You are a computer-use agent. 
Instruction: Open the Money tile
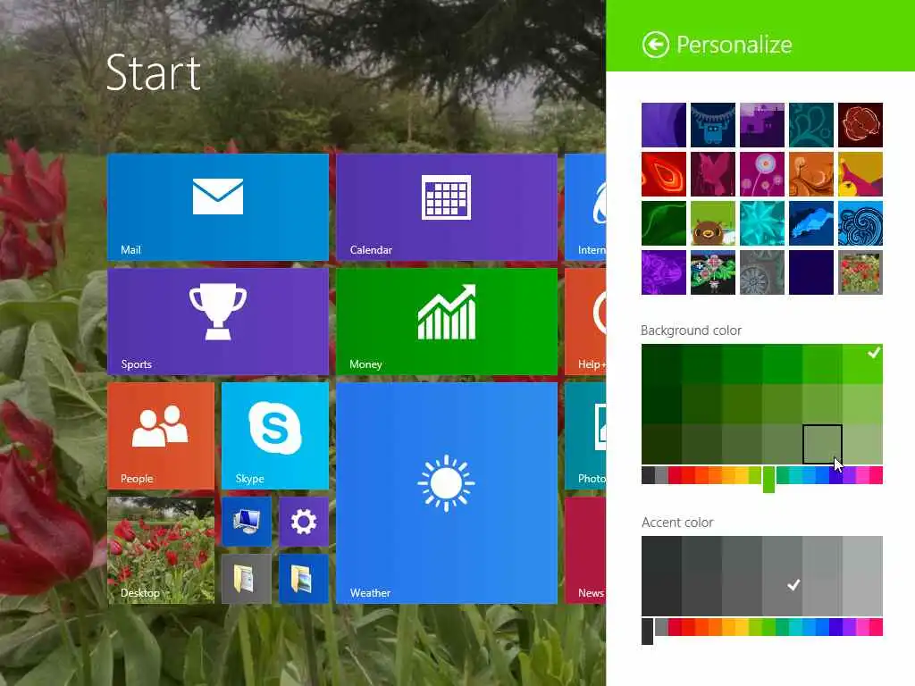point(447,321)
